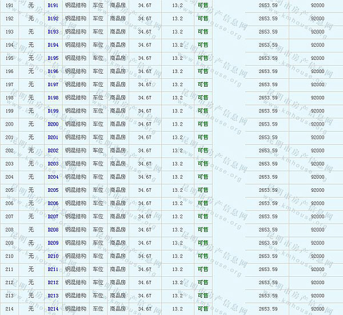
Task: Open the D214 parking space link
Action: pos(53,309)
